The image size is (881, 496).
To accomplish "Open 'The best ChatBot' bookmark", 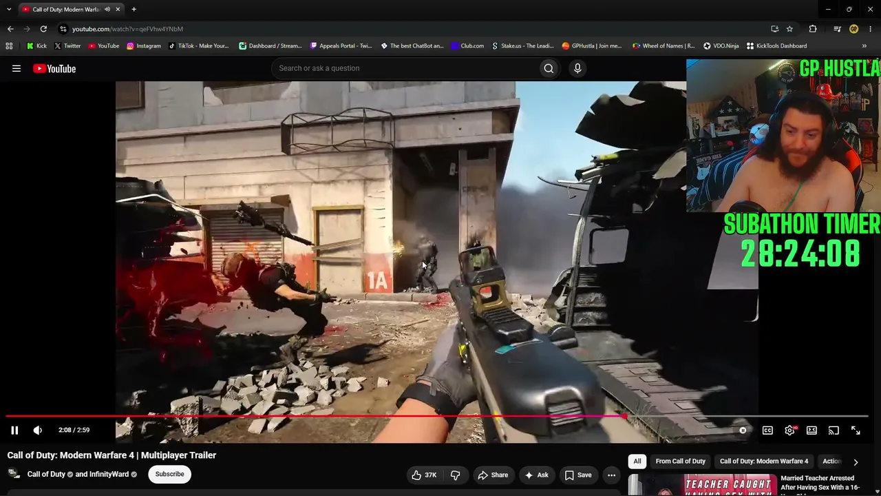I will 412,46.
